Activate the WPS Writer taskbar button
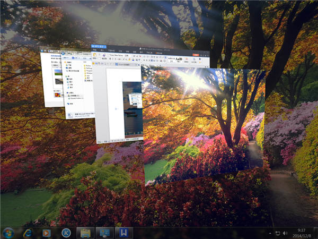This screenshot has height=239, width=318. coord(123,233)
